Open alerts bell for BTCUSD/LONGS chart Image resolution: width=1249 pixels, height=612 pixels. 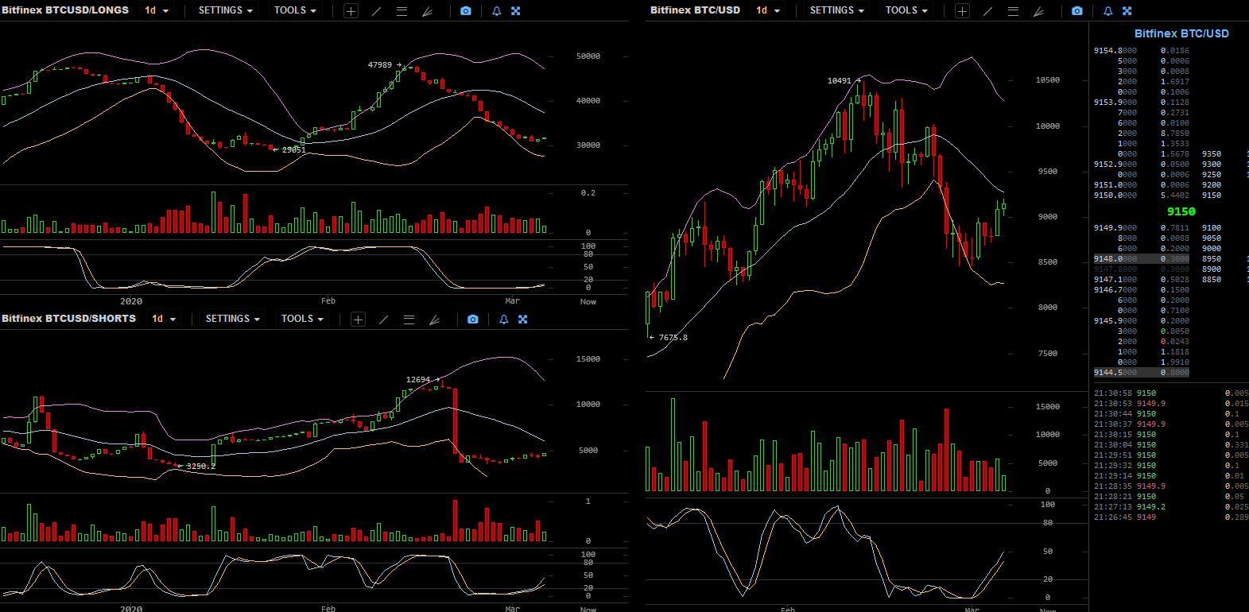(497, 11)
